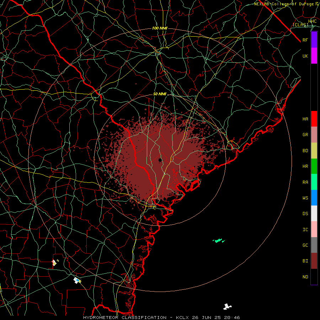Click the 'IC' legend label
Image resolution: width=320 pixels, height=320 pixels.
pos(305,230)
